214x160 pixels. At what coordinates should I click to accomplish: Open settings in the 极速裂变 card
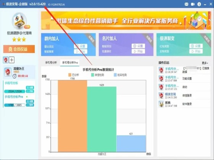tap(196, 46)
